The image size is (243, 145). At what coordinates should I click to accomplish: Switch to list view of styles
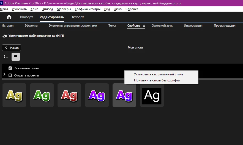coord(6,57)
